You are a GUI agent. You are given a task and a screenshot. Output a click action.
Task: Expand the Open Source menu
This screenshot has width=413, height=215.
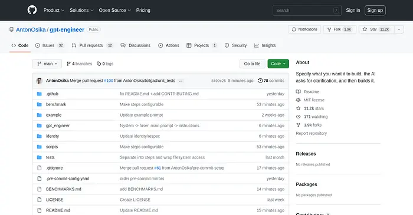114,10
